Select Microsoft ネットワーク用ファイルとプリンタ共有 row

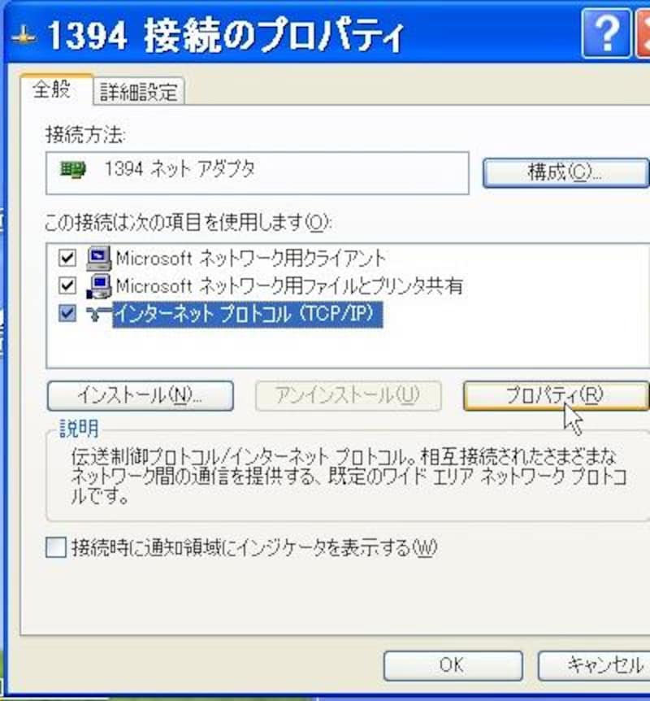point(288,286)
